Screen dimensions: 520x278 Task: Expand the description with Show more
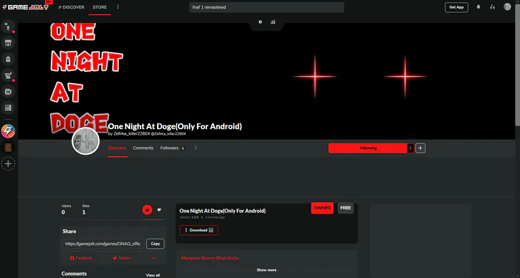click(x=266, y=270)
